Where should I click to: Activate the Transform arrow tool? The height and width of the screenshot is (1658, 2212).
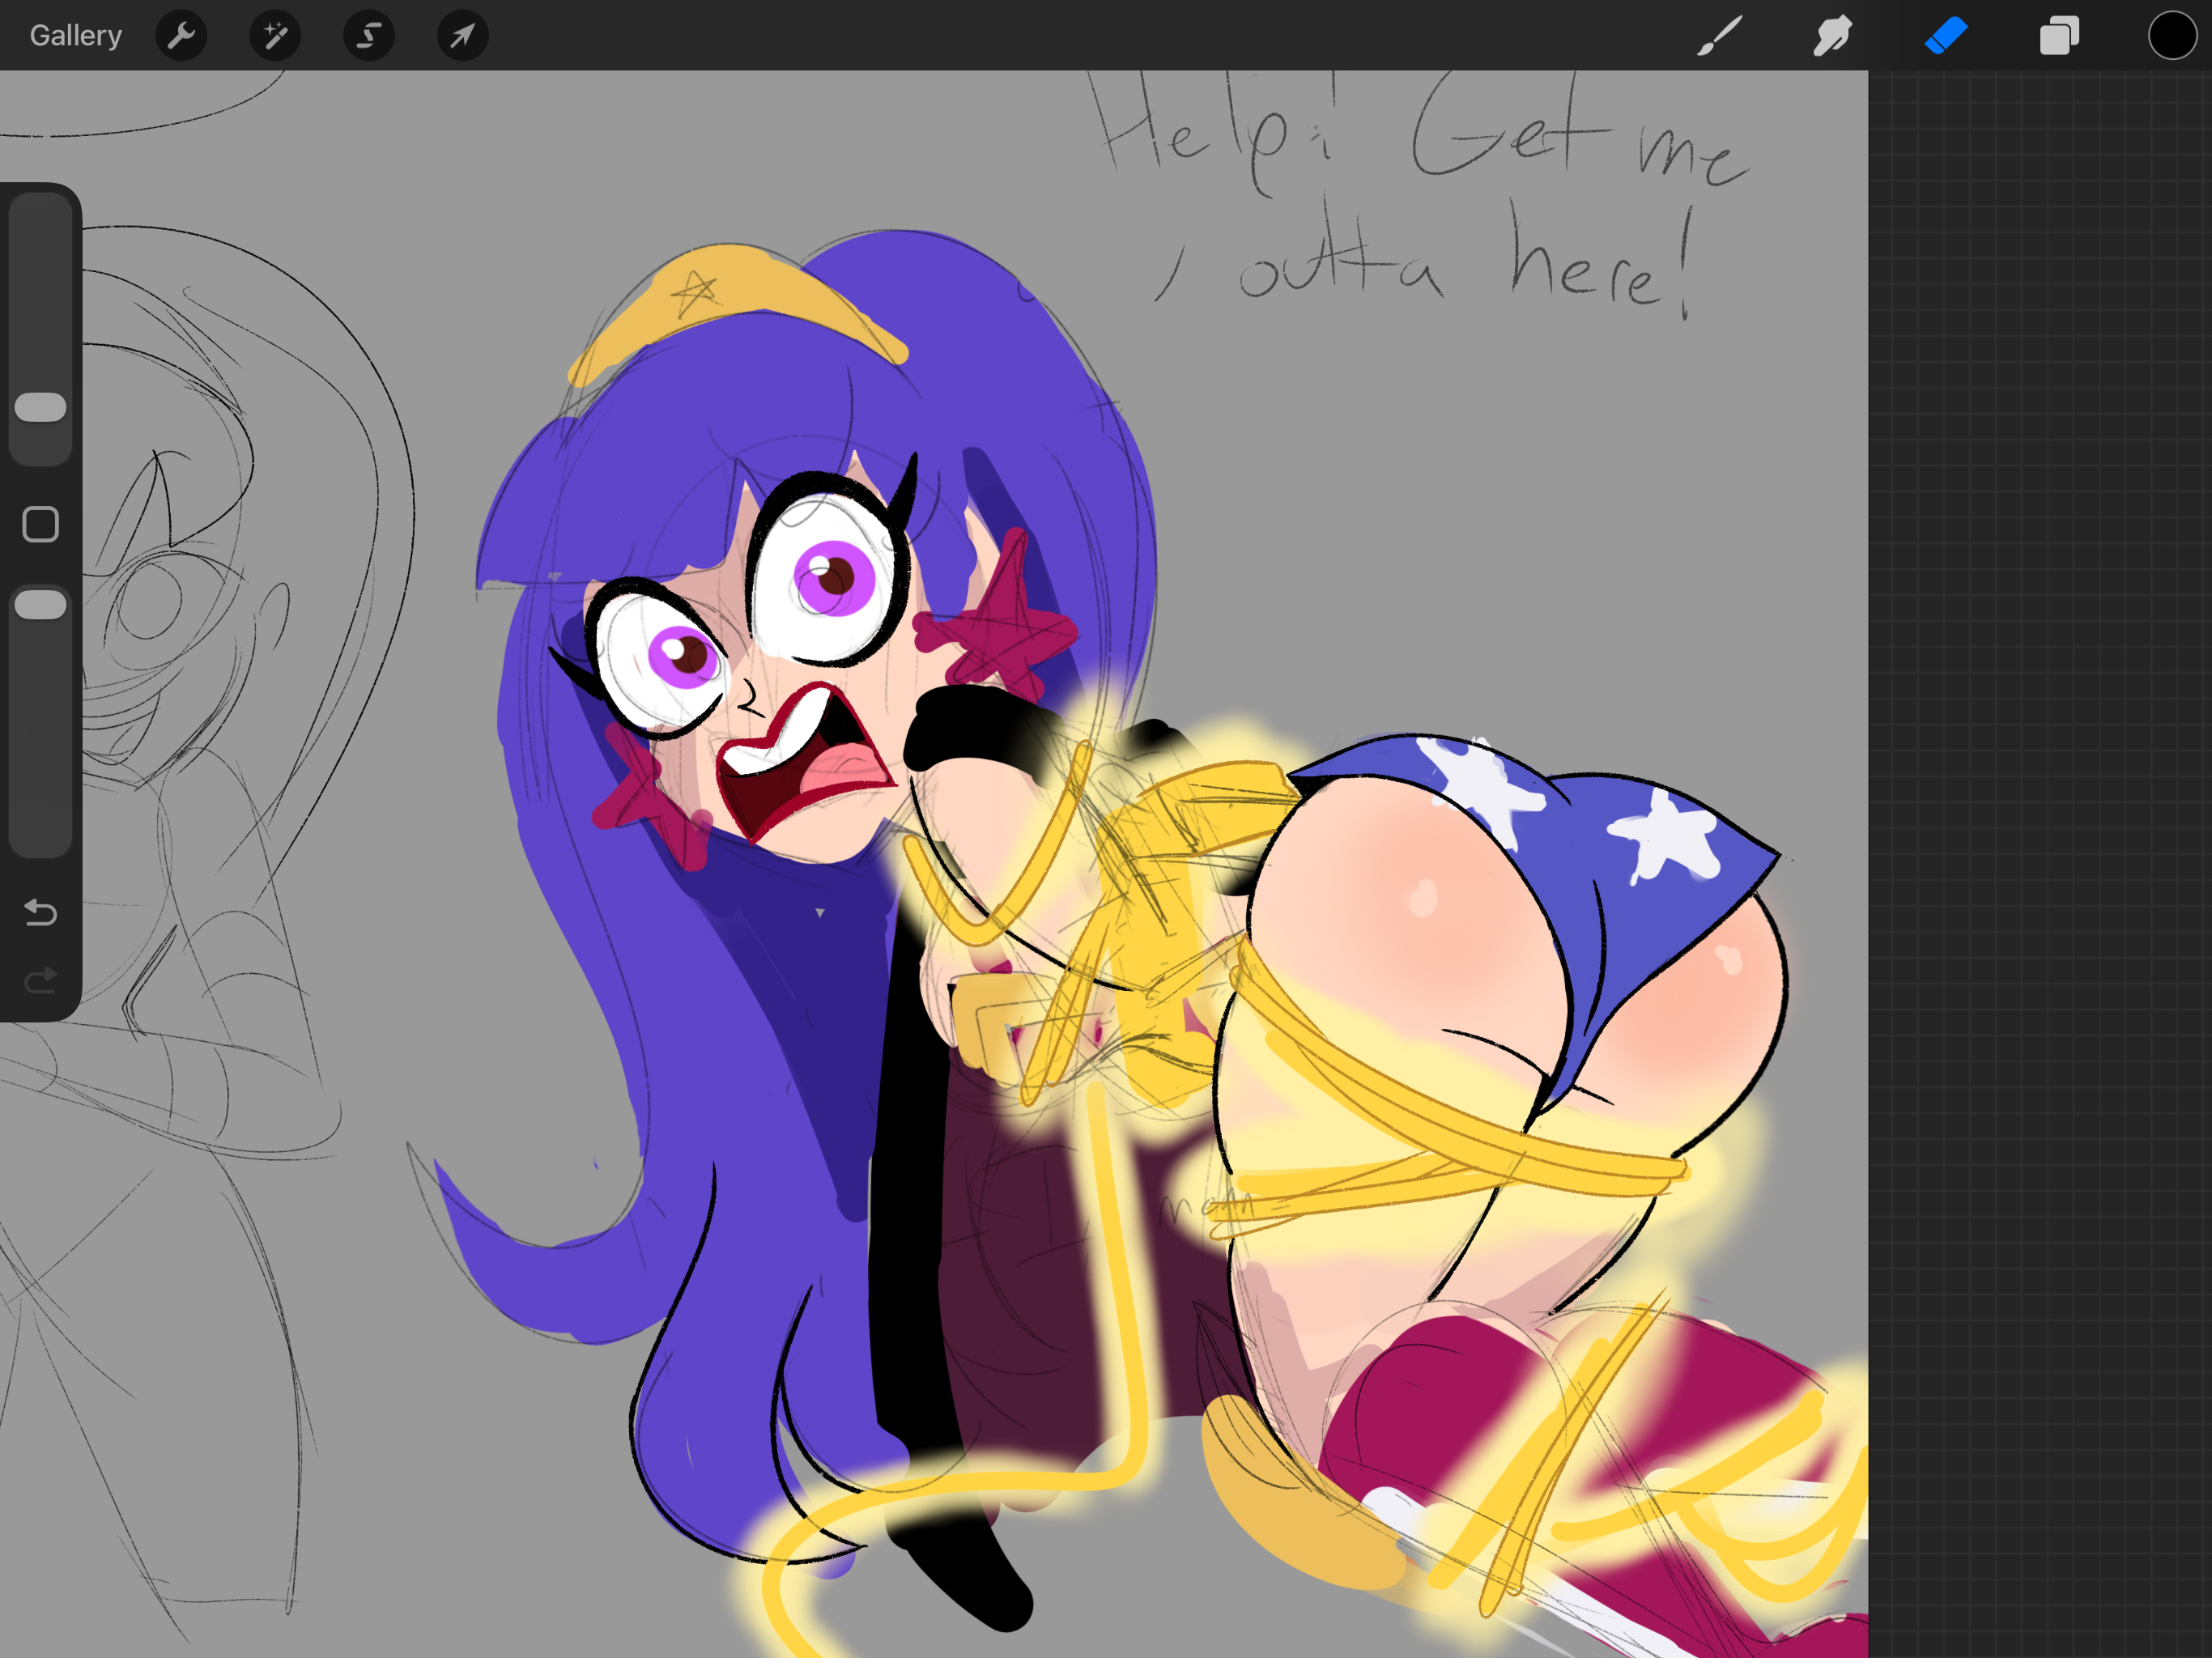click(x=462, y=36)
